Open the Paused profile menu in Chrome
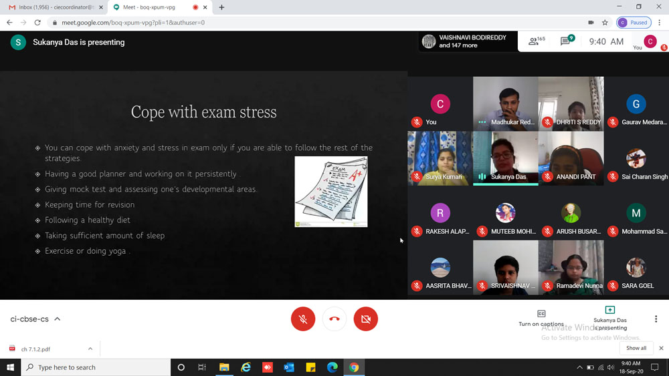Screen dimensions: 669x376 pos(634,22)
